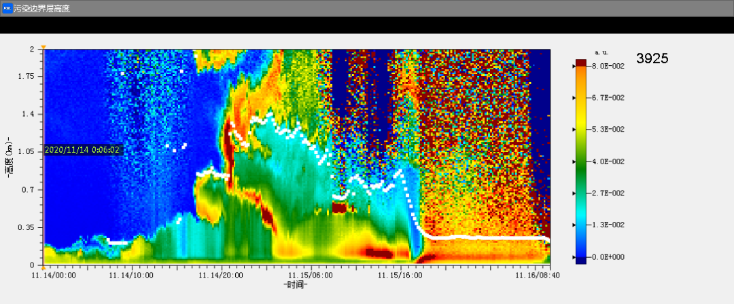Screen dimensions: 734x304
Task: Select the colorbar arrow marker at 4.0E-002
Action: click(574, 161)
